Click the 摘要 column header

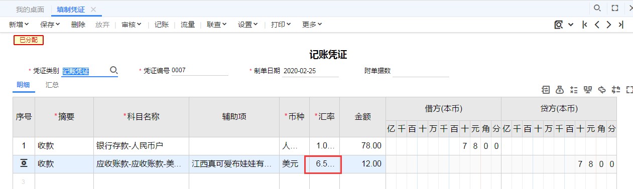click(x=64, y=117)
